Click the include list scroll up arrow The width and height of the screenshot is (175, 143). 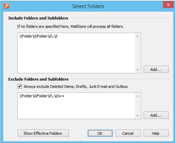(138, 37)
